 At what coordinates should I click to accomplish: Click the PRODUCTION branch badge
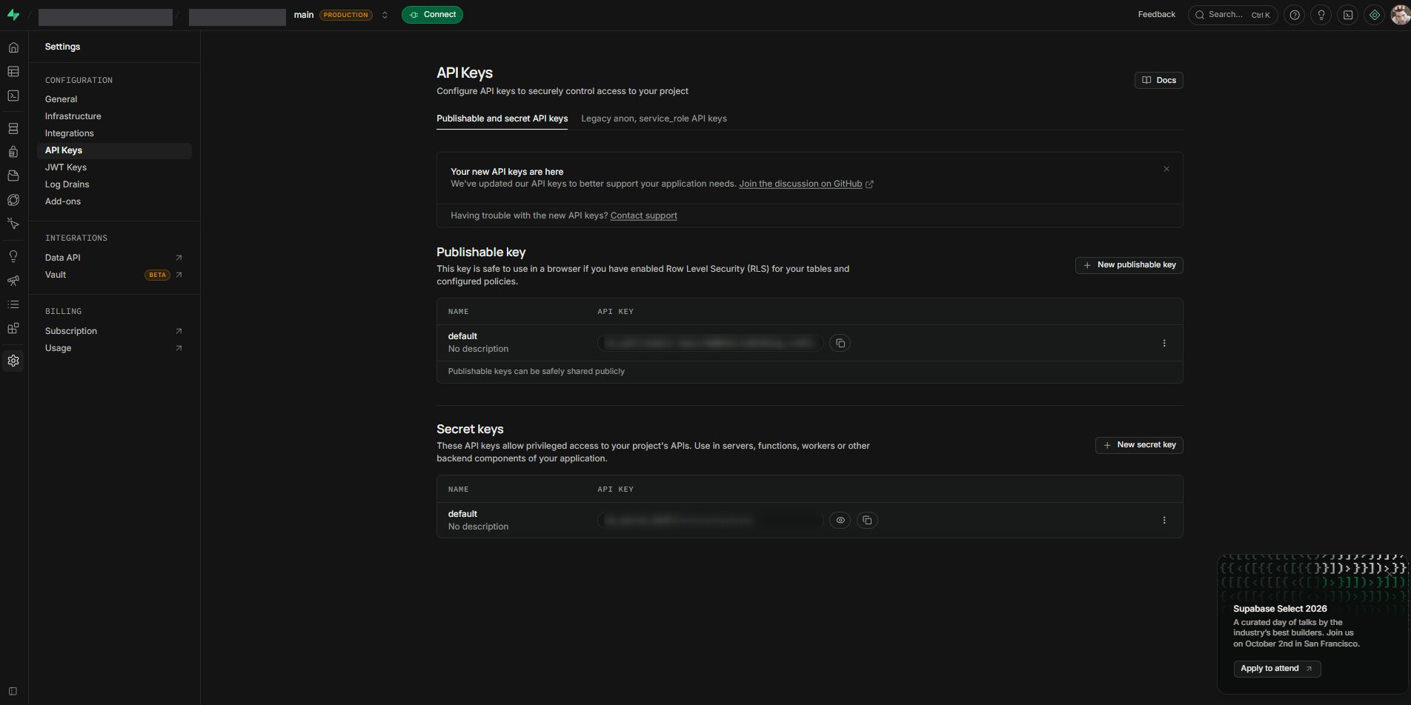point(345,15)
